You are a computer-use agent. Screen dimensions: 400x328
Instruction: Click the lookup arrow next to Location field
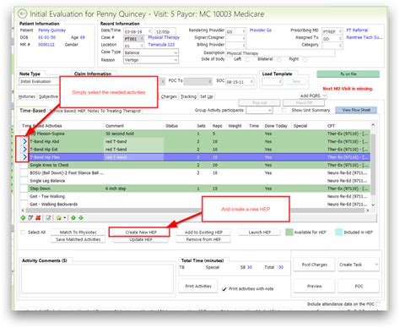142,46
